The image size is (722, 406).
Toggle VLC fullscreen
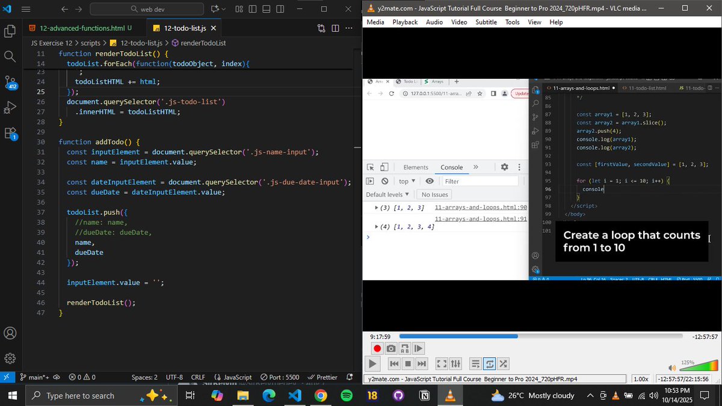coord(442,363)
